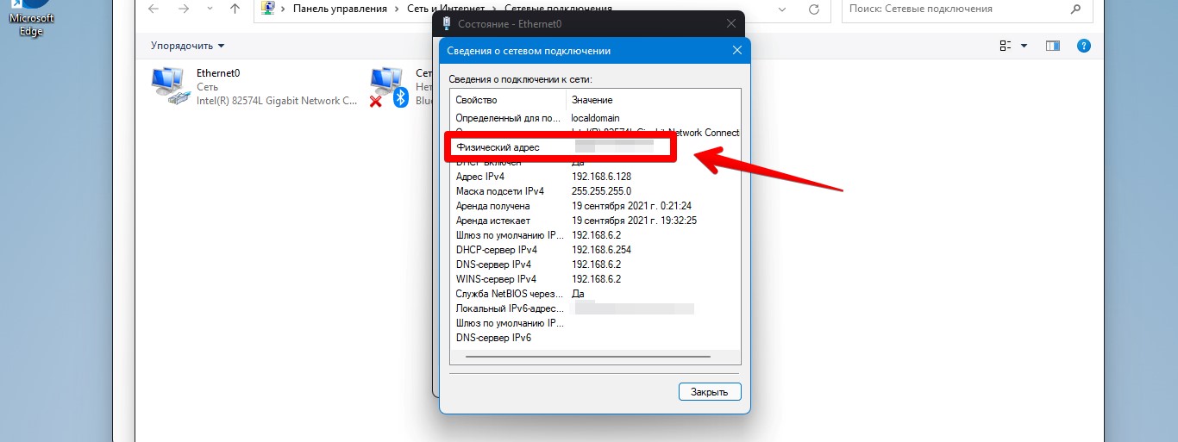
Task: Click the Back navigation arrow
Action: pyautogui.click(x=153, y=9)
